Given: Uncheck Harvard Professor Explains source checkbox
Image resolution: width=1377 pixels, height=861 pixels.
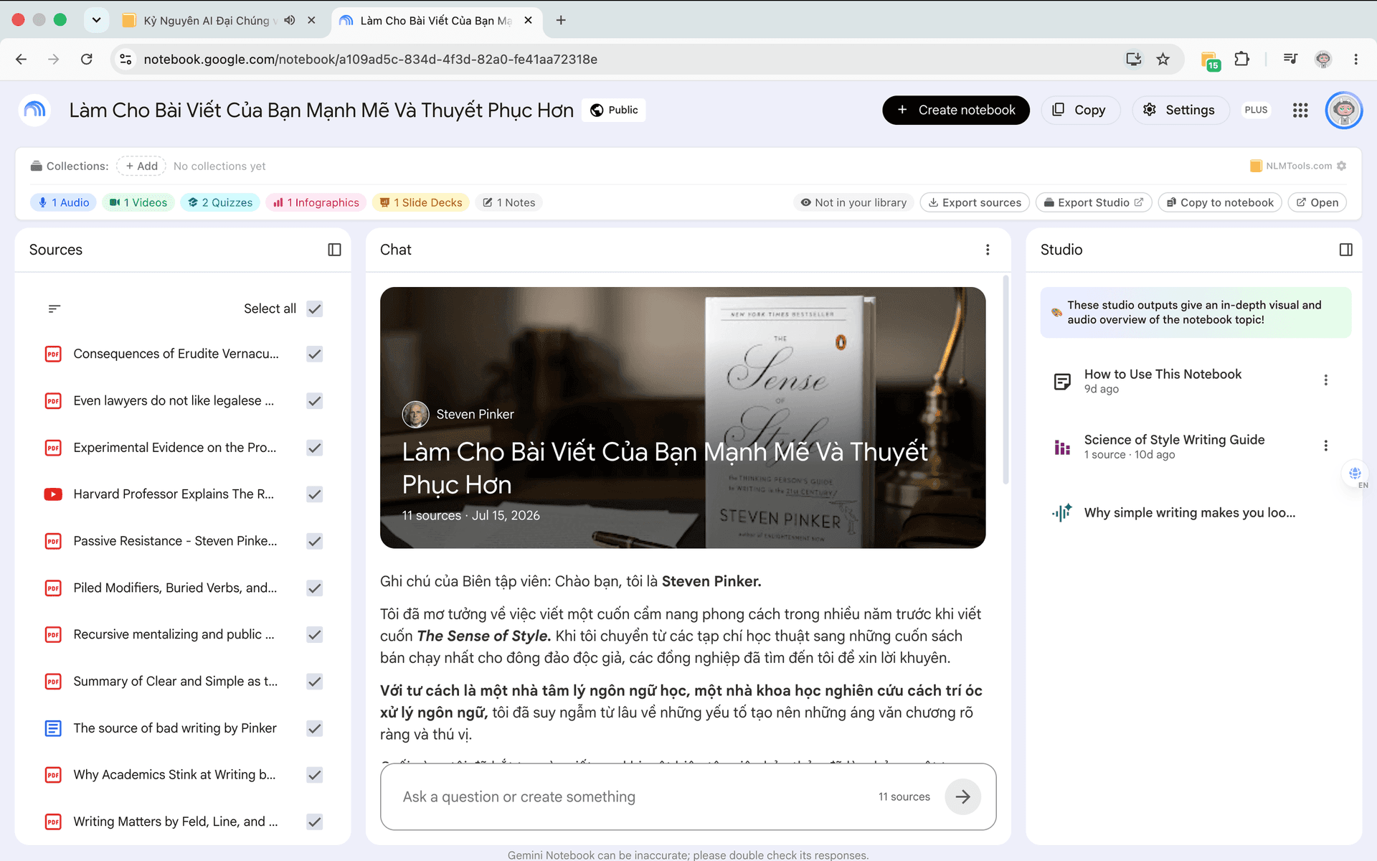Looking at the screenshot, I should pyautogui.click(x=314, y=494).
